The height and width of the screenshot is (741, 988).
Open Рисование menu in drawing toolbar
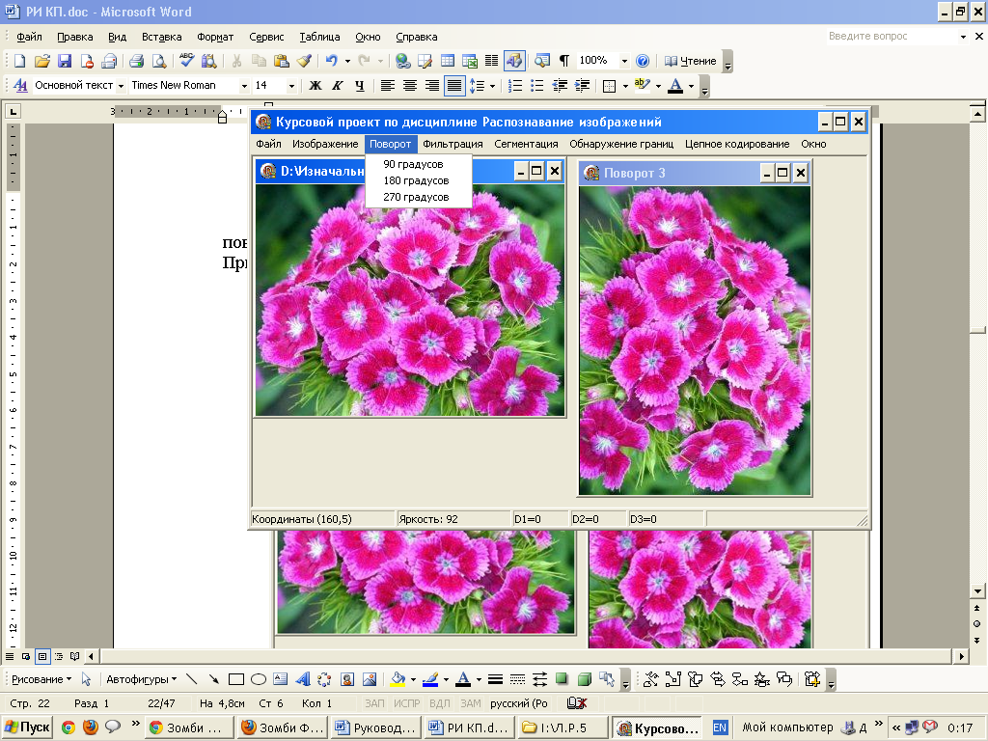(x=41, y=679)
